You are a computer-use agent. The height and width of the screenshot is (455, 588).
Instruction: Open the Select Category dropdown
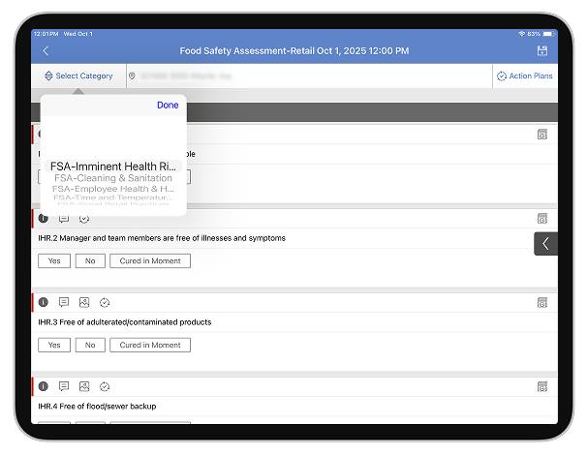click(x=77, y=76)
